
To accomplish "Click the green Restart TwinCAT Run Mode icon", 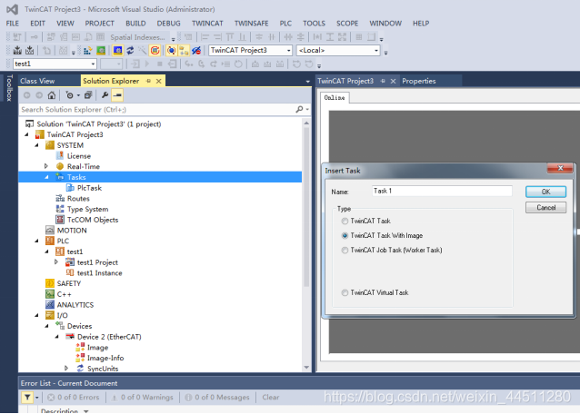I will coord(101,50).
